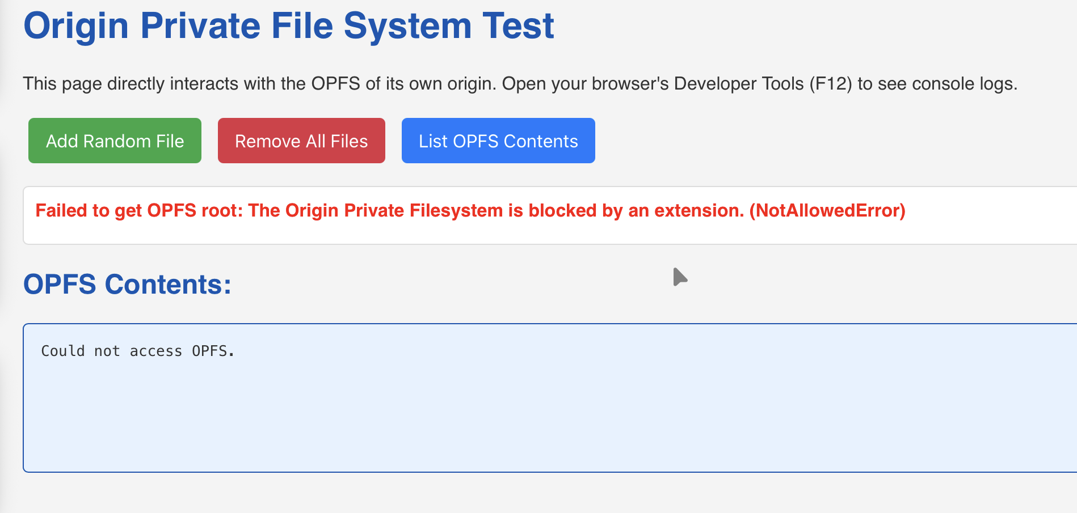Viewport: 1077px width, 513px height.
Task: Click the word 'Test' in the page title
Action: coord(518,26)
